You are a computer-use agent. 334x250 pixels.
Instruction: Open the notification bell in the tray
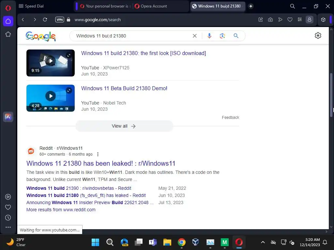coord(325,242)
